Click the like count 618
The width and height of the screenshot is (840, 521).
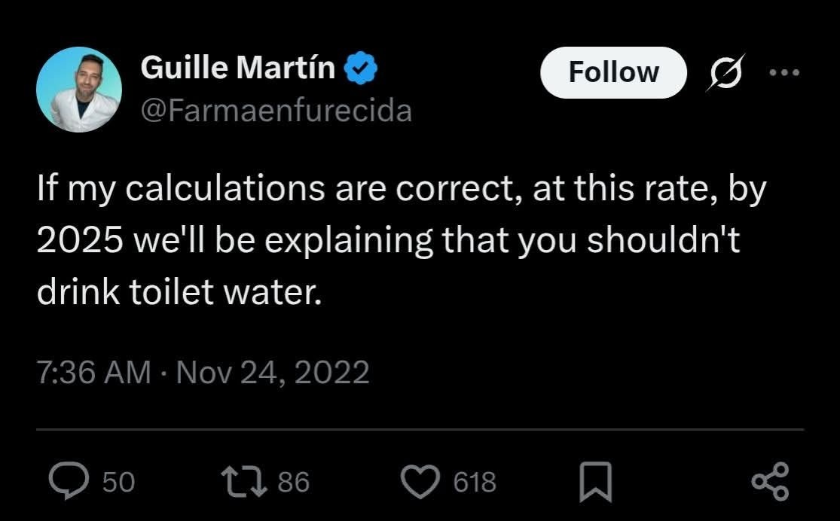475,482
